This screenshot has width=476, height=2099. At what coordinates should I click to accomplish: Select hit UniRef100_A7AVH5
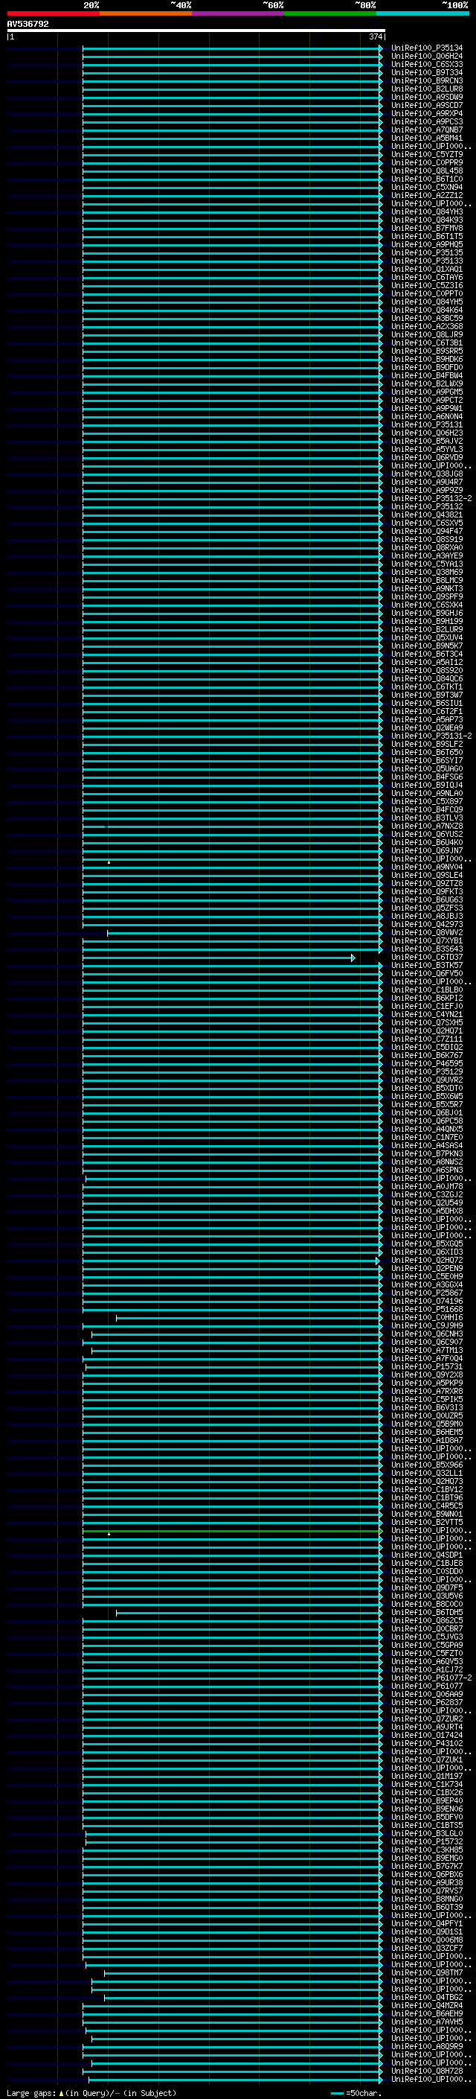[x=427, y=2022]
